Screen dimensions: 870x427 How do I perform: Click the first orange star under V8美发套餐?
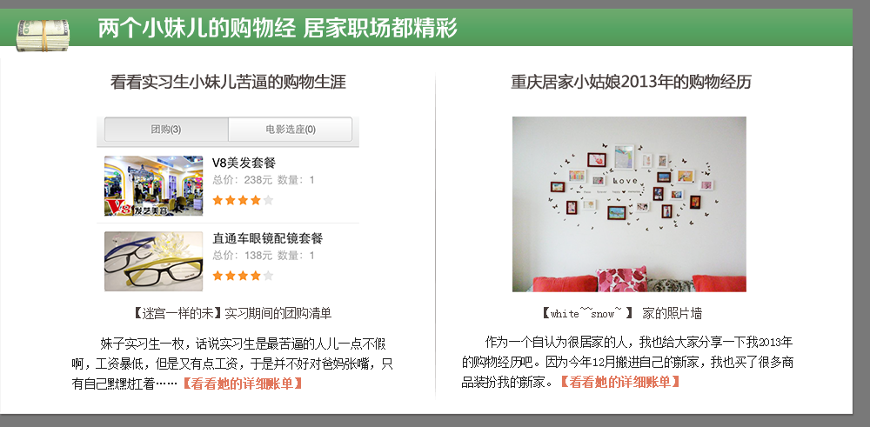point(218,200)
